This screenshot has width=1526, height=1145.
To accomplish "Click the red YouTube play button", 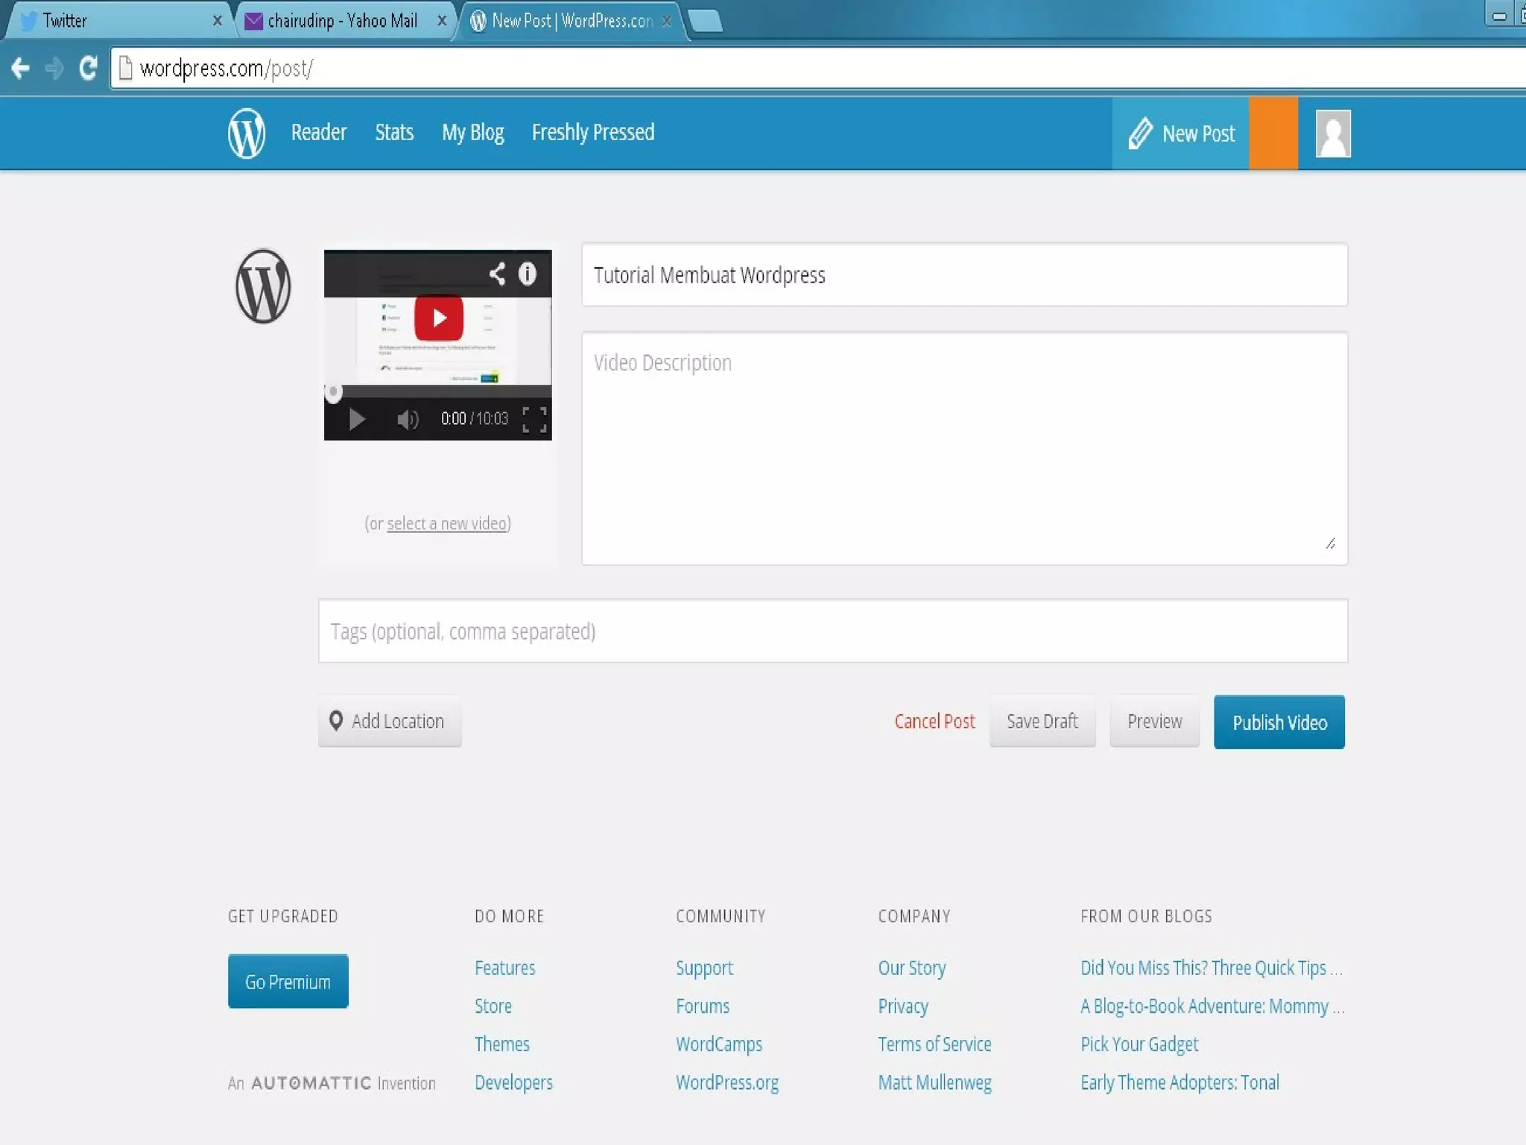I will (x=439, y=318).
